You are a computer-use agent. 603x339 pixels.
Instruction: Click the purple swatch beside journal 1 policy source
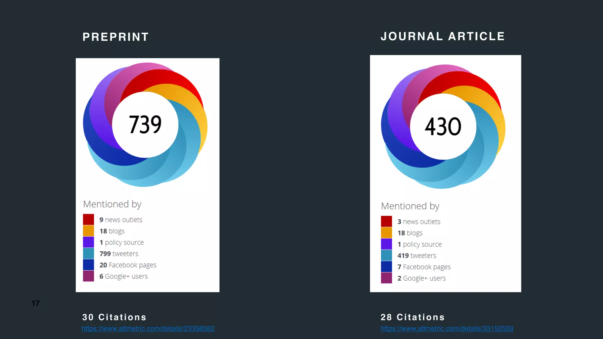[386, 244]
